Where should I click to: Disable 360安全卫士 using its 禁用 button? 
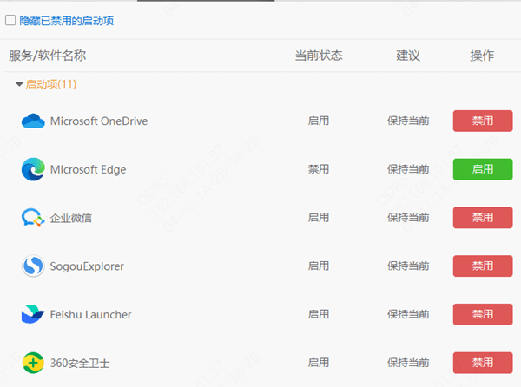[483, 363]
